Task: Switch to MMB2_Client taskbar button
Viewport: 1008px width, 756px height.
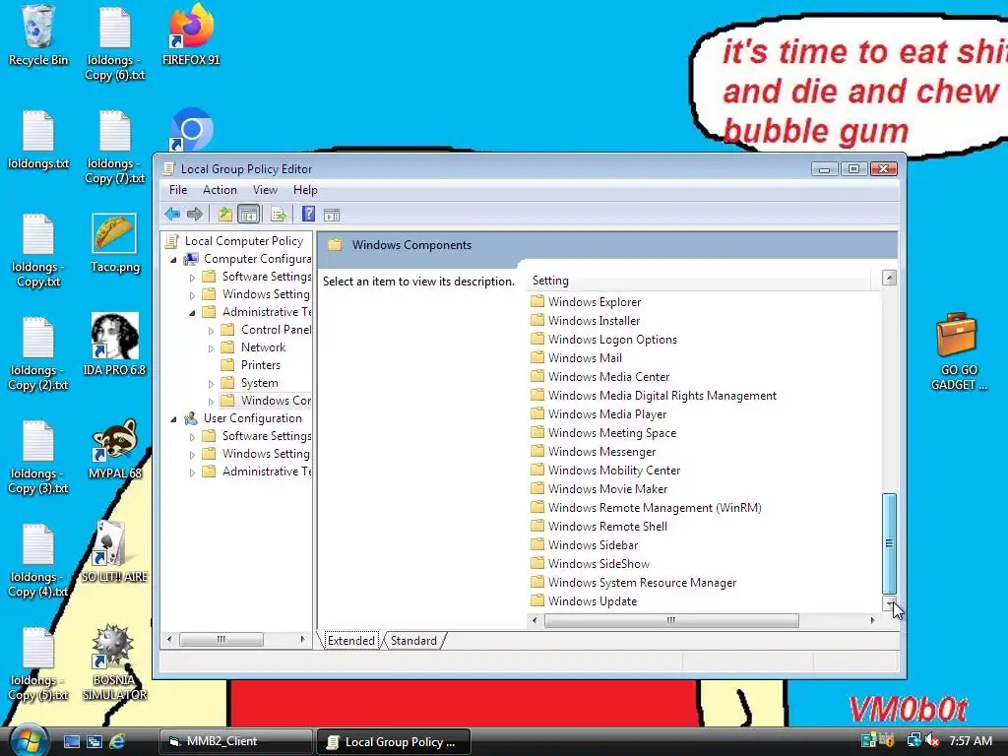Action: coord(236,741)
